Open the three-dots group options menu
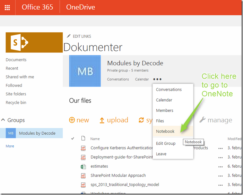Image resolution: width=243 pixels, height=195 pixels. click(x=157, y=79)
